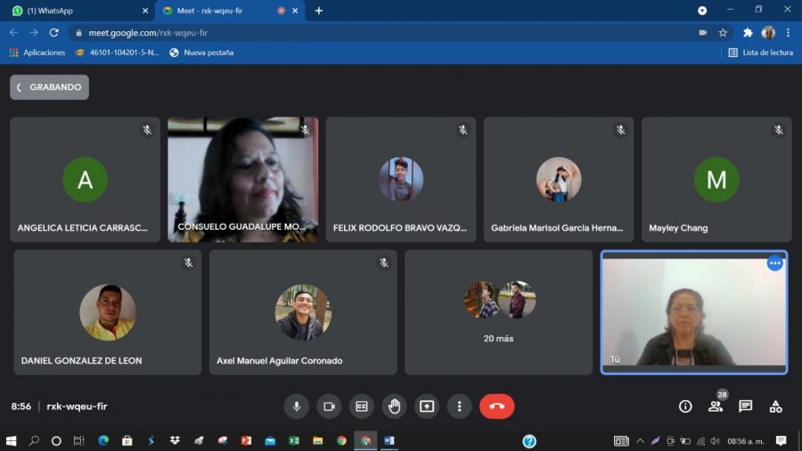Click the address bar showing meet.google.com/rxk-wqeu-fir

400,33
